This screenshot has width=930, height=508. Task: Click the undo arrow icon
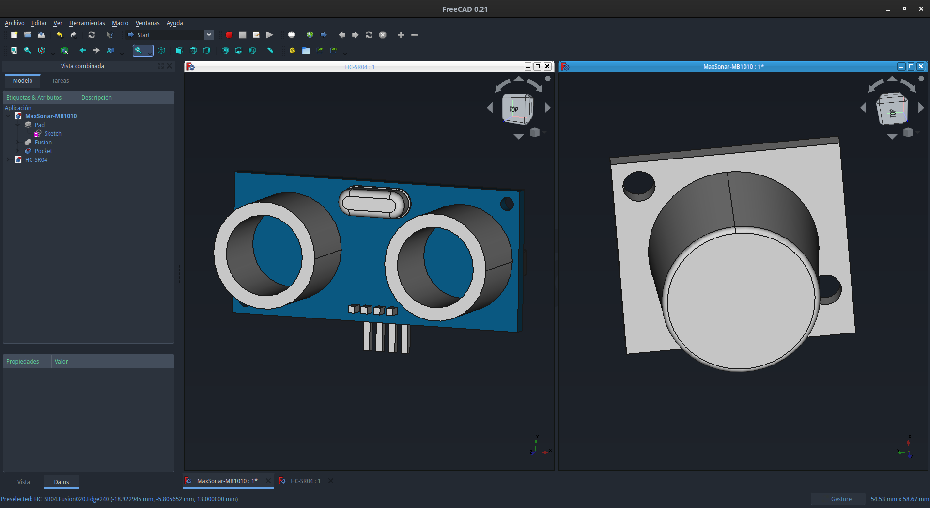point(60,35)
